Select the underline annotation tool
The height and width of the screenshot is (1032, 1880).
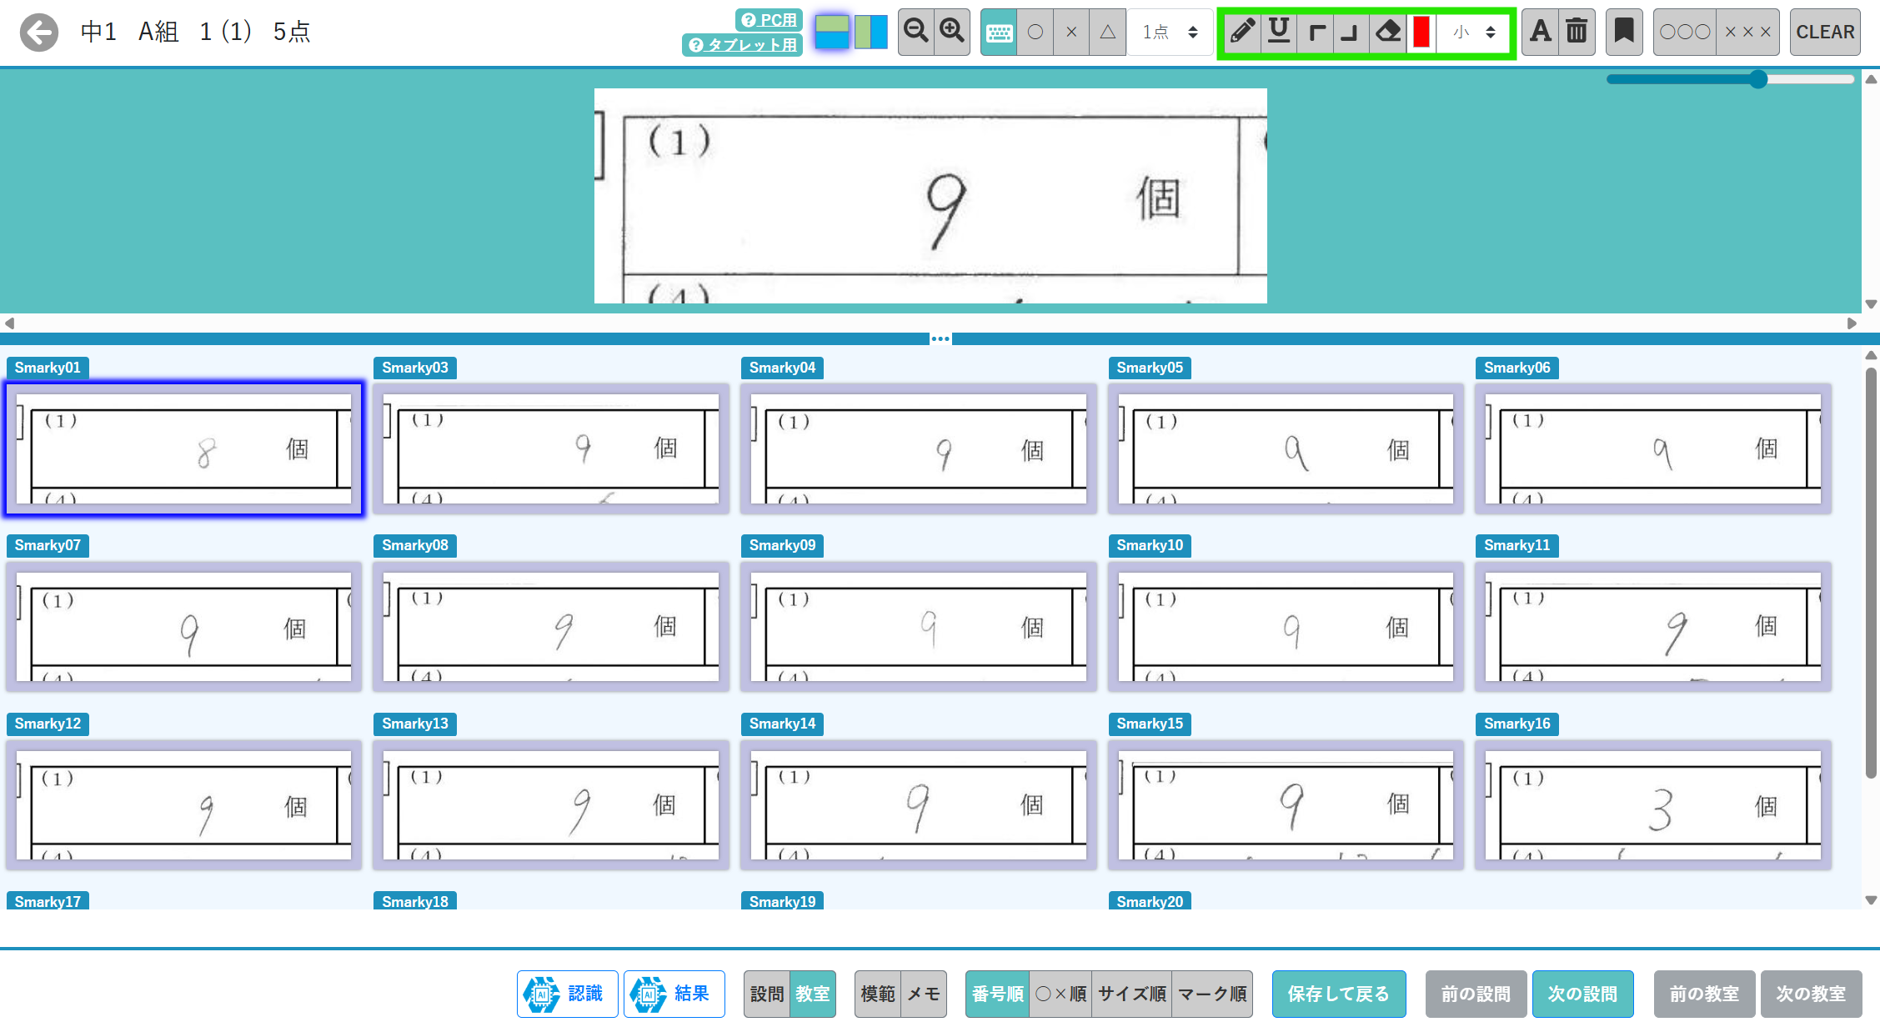coord(1279,33)
